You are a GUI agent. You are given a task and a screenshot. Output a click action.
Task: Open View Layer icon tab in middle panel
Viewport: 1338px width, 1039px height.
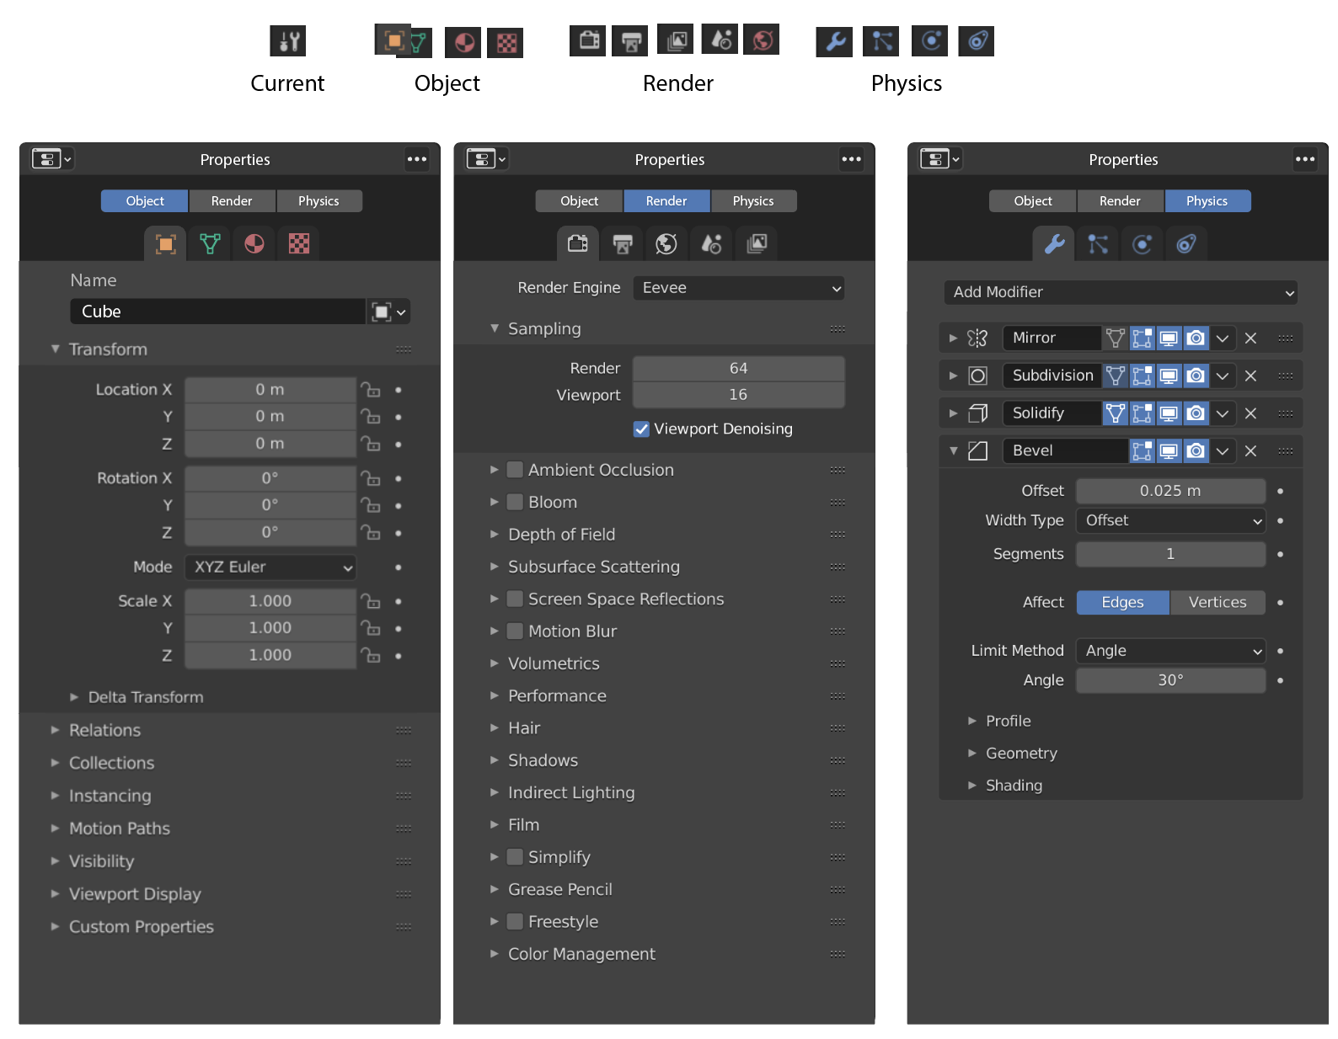[x=757, y=244]
